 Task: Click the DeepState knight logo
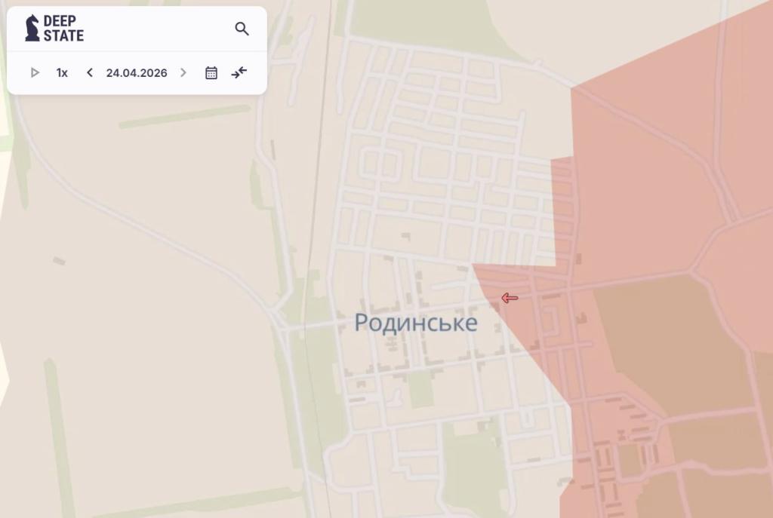[x=32, y=28]
